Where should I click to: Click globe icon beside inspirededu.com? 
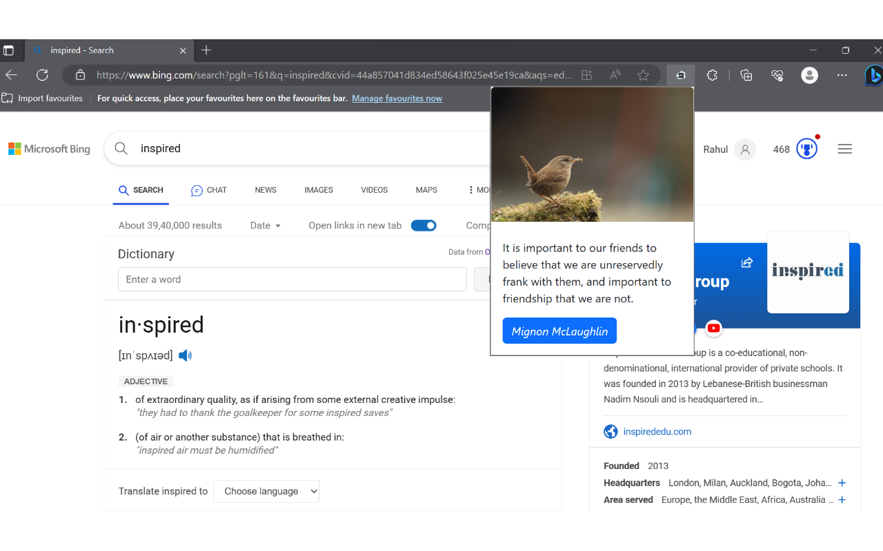[611, 432]
